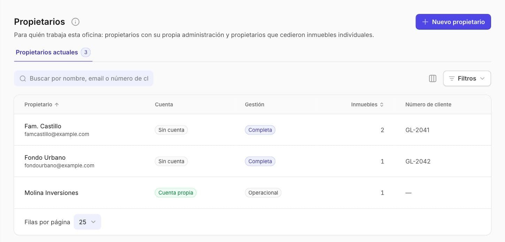Click Número de cliente column header
Image resolution: width=505 pixels, height=242 pixels.
tap(428, 105)
